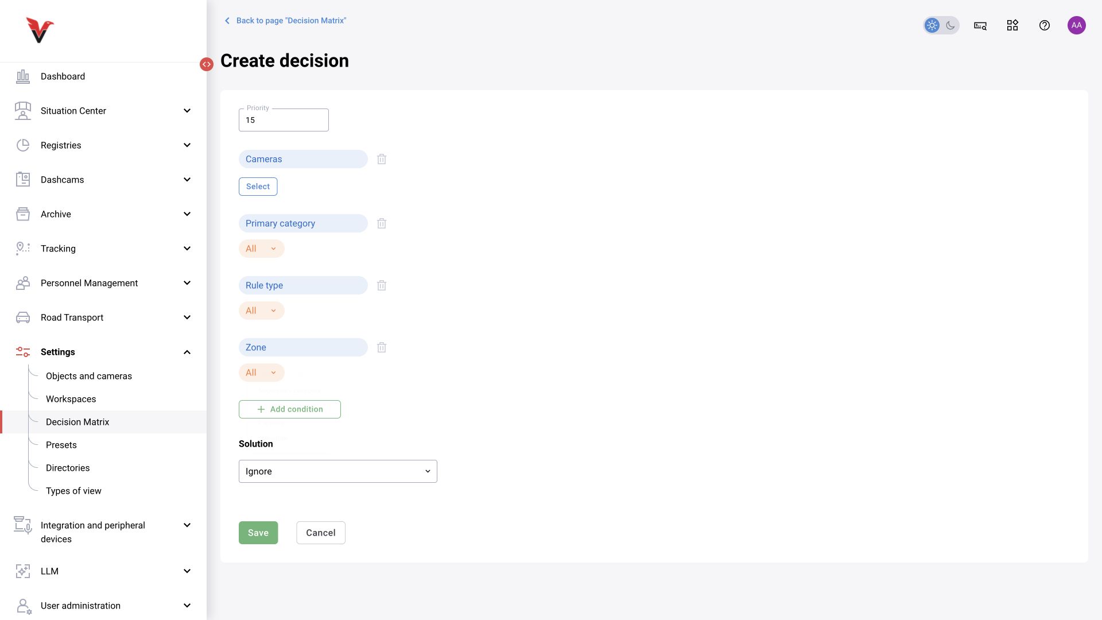Screen dimensions: 1102x620
Task: Go back to Decision Matrix page link
Action: (285, 21)
